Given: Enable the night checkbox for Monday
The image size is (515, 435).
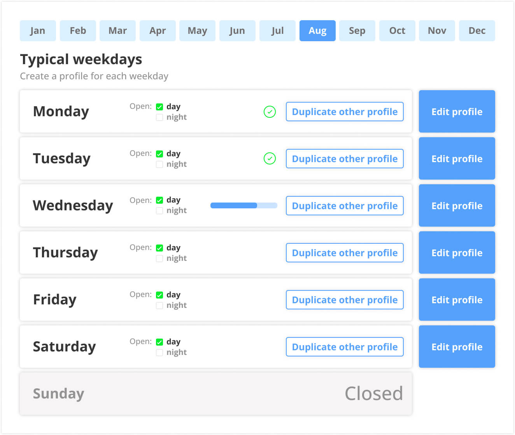Looking at the screenshot, I should (159, 117).
